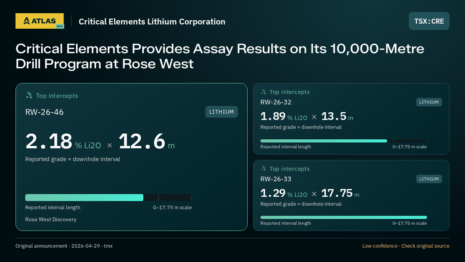Click Reported grade caption in RW-26-32 card
This screenshot has height=262, width=465.
(301, 127)
